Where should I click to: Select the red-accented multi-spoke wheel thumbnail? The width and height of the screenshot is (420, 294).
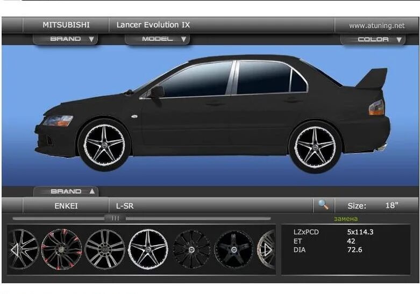click(62, 249)
